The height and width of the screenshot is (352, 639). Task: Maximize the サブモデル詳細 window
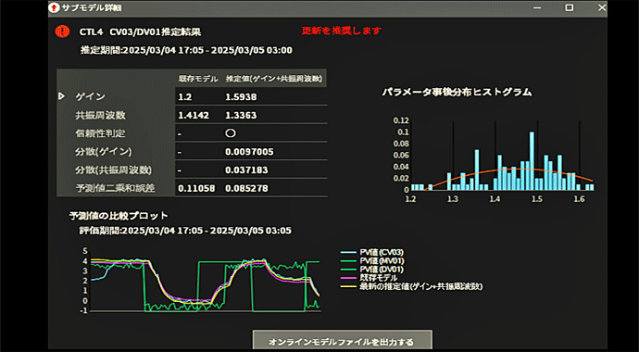[x=570, y=7]
